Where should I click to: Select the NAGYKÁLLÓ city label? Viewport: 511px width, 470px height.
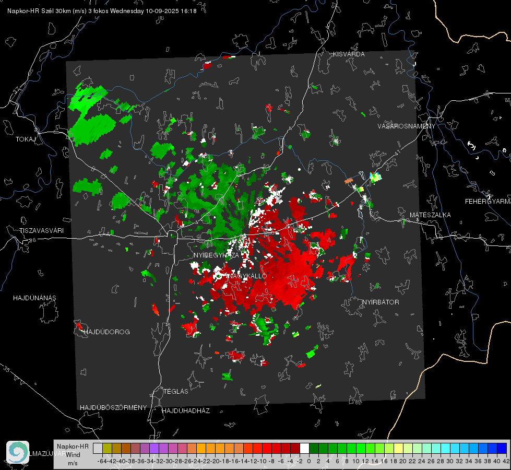[x=247, y=276]
